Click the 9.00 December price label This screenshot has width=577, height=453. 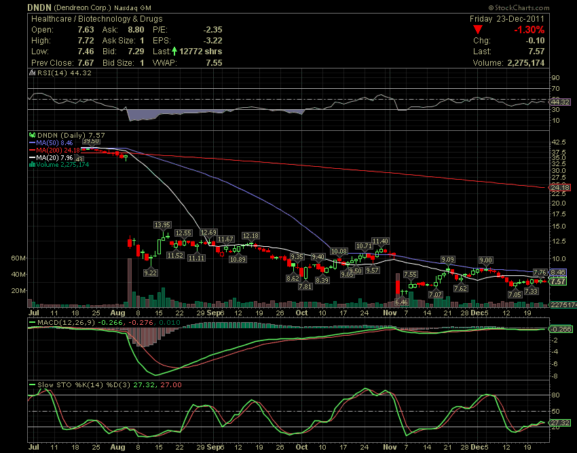(485, 260)
